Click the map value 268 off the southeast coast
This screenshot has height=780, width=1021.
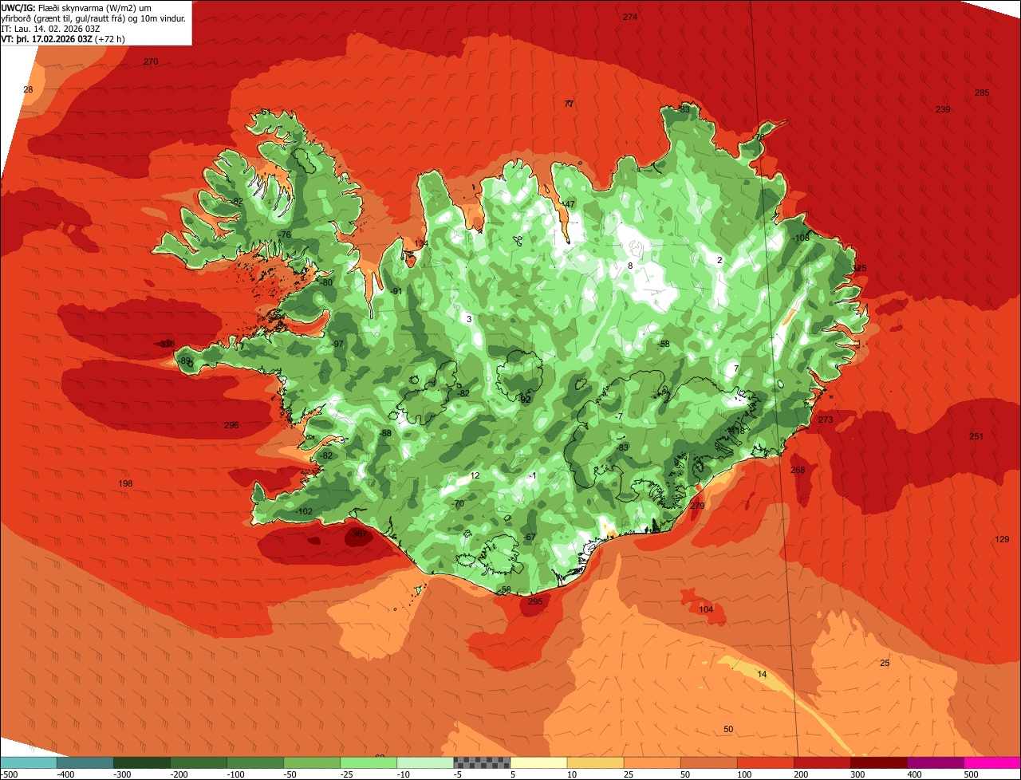click(x=798, y=470)
